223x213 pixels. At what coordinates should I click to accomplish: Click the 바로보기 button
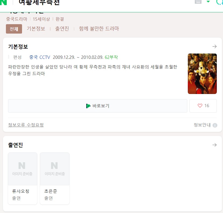point(98,106)
